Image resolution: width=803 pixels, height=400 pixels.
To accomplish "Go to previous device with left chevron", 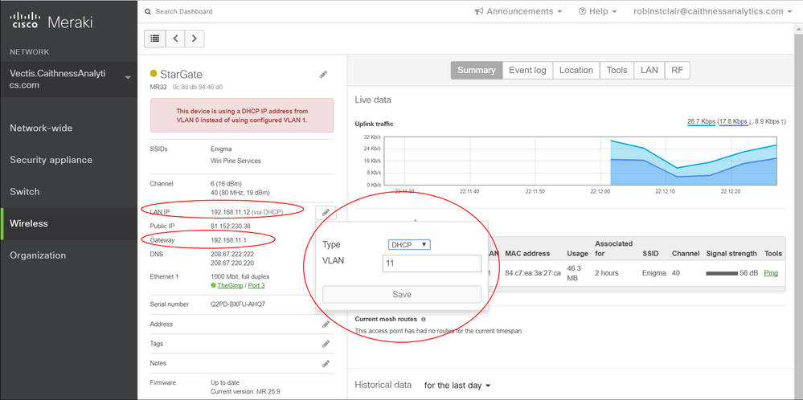I will tap(175, 39).
